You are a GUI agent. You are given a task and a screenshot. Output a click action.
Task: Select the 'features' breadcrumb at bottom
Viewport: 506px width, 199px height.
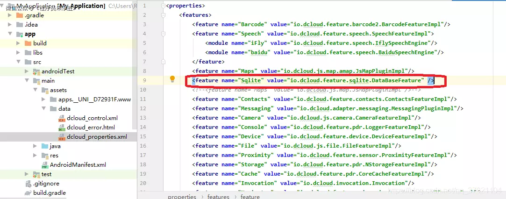[x=218, y=197]
